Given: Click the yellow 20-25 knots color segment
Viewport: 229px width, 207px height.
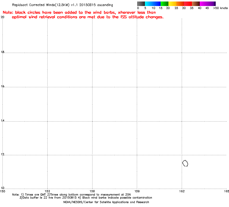Looking at the screenshot, I should pos(172,4).
